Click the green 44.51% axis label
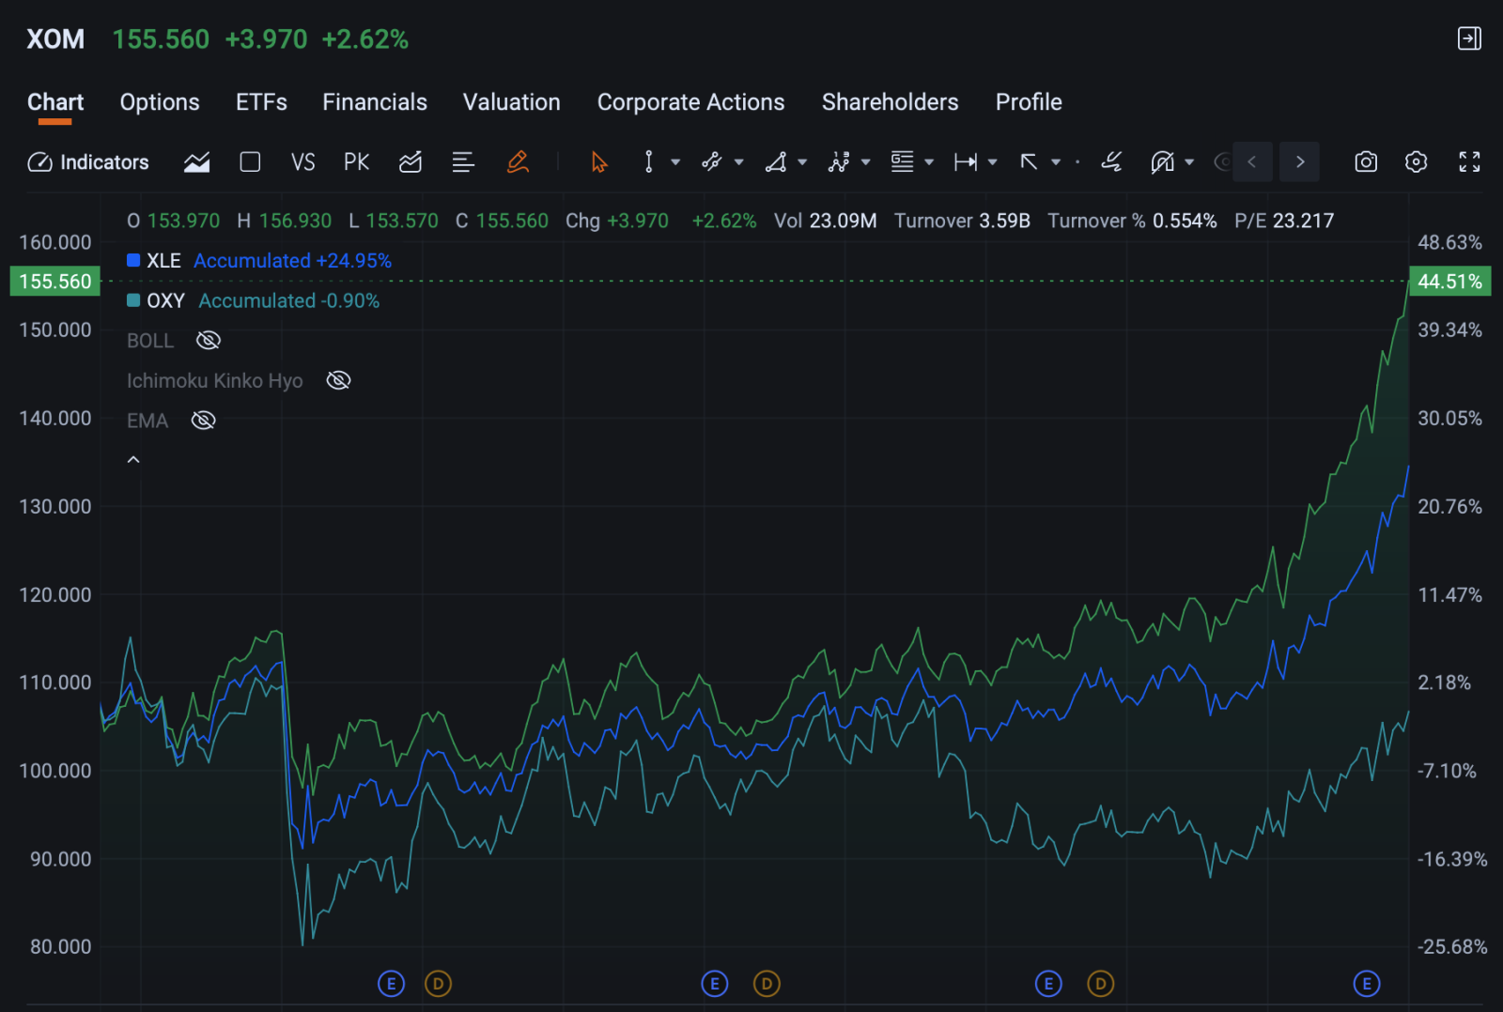Image resolution: width=1503 pixels, height=1012 pixels. click(x=1449, y=282)
